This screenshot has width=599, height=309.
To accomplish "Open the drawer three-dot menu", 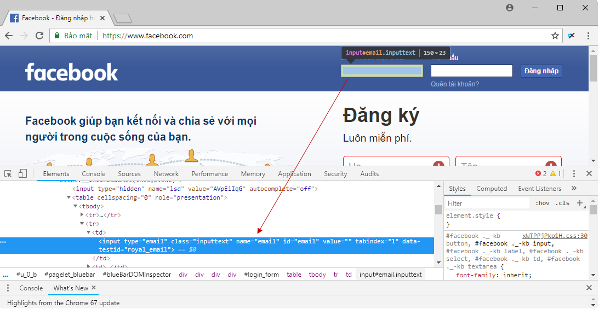I will tap(9, 288).
